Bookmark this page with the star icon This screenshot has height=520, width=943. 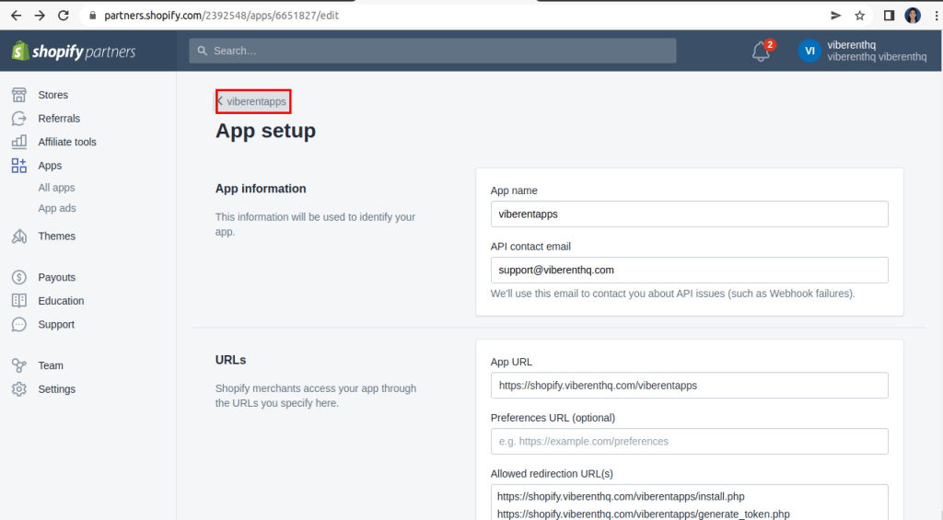pos(859,16)
